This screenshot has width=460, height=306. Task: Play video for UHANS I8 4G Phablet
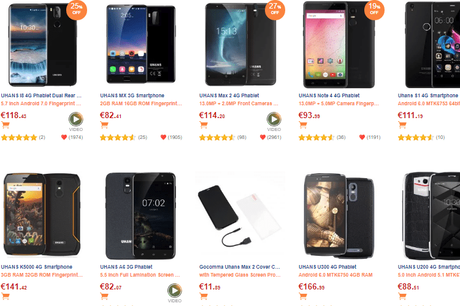click(x=75, y=120)
